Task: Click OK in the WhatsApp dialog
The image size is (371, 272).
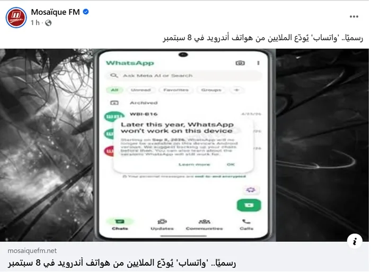Action: (231, 165)
